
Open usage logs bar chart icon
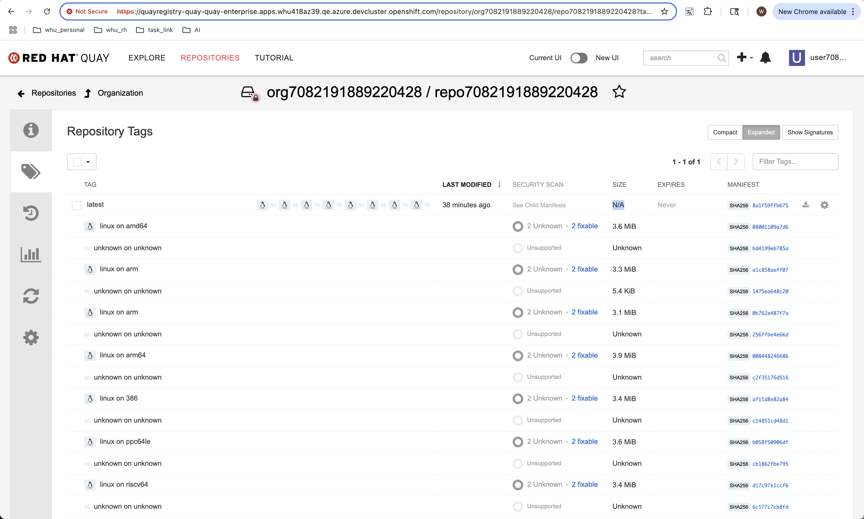click(x=31, y=254)
